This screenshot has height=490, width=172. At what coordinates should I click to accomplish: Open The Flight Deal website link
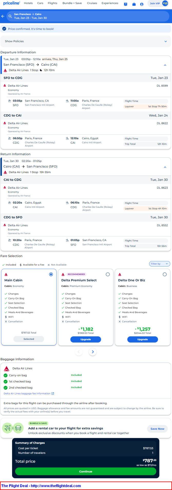(41, 486)
